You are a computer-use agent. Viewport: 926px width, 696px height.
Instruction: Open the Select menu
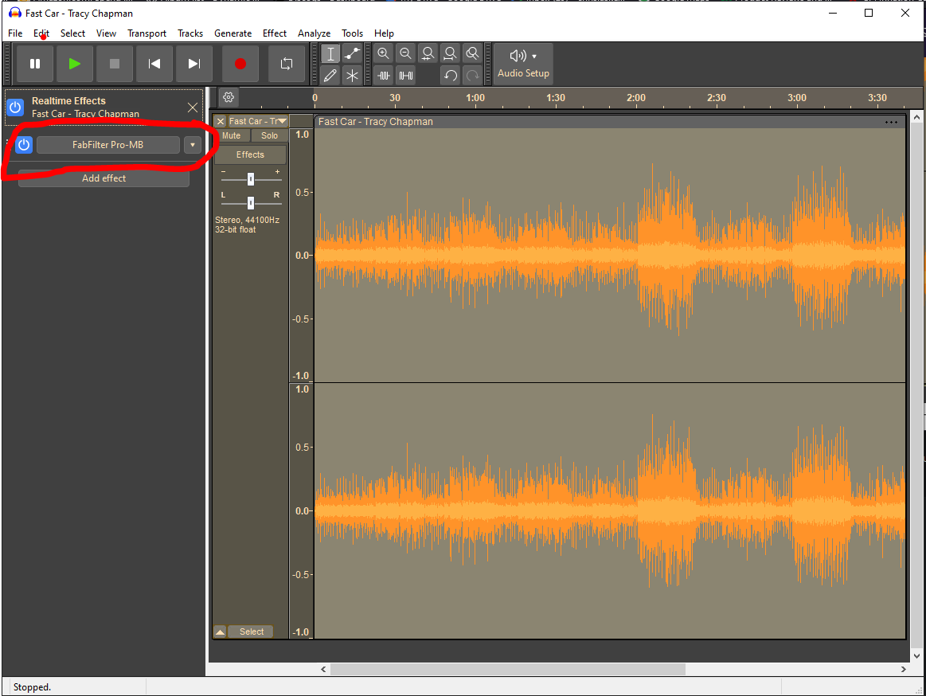(72, 33)
